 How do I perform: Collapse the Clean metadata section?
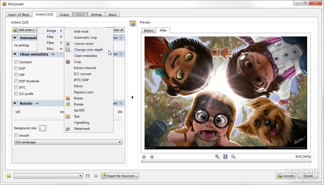15,54
